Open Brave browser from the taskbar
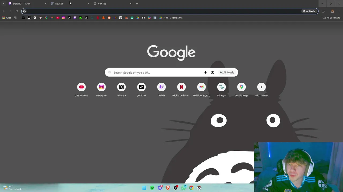This screenshot has width=343, height=192. [x=168, y=188]
